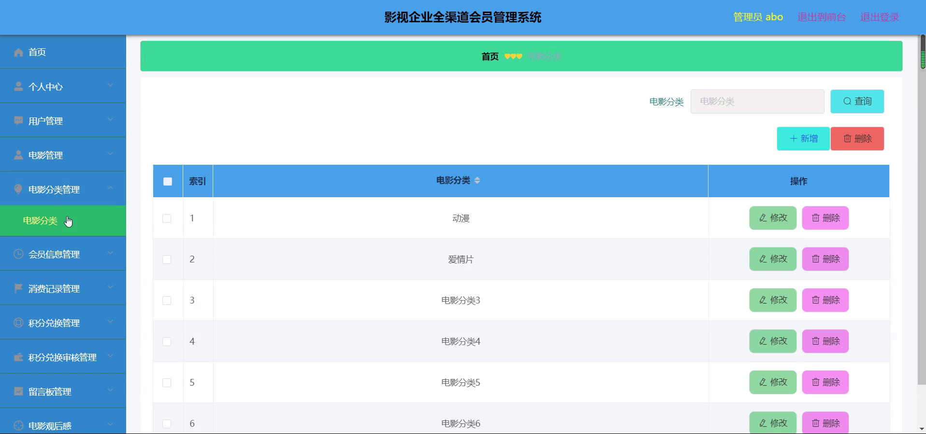This screenshot has width=926, height=434.
Task: Click the trash icon in 电影分类6 row
Action: (816, 423)
